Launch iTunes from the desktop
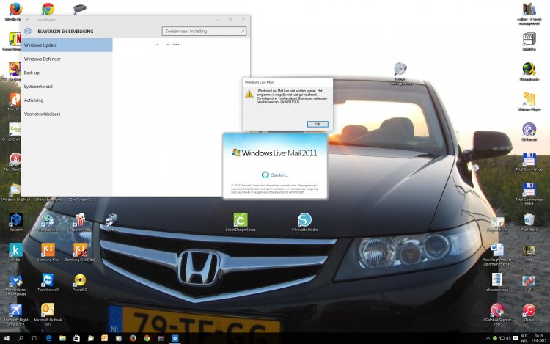Screen dimensions: 550x344 [529, 312]
